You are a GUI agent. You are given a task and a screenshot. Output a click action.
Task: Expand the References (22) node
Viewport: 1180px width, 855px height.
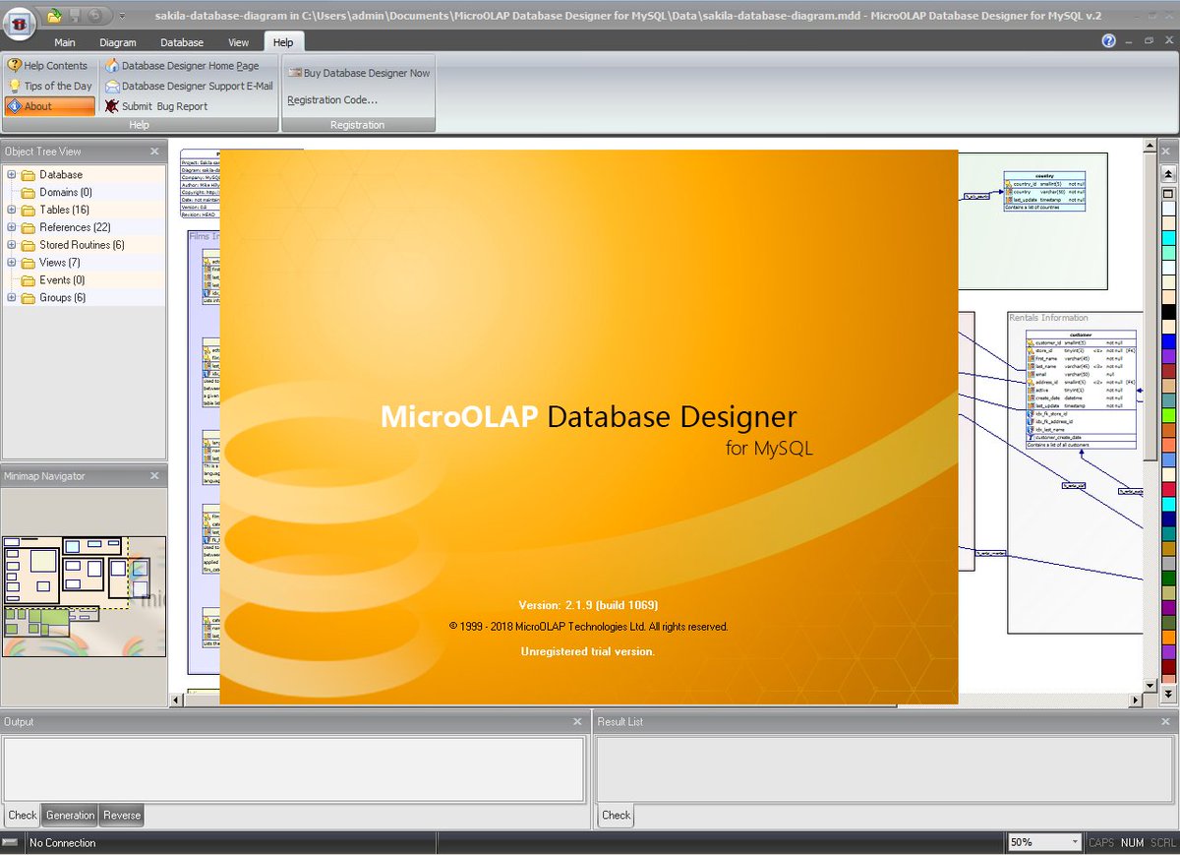[12, 227]
